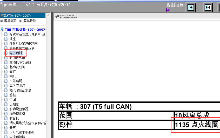Image resolution: width=220 pixels, height=138 pixels.
Task: Open 保险丝位置及电路图 entry
Action: (x=23, y=44)
